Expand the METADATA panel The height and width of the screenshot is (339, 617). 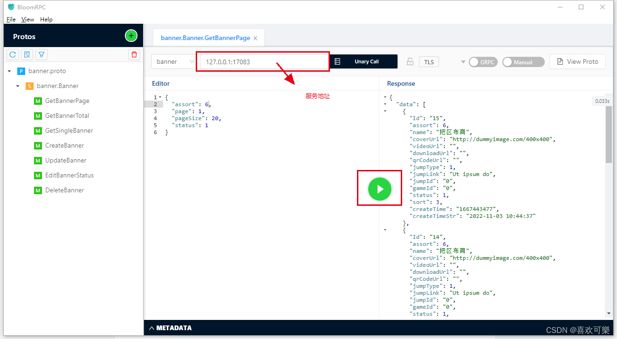(x=170, y=328)
